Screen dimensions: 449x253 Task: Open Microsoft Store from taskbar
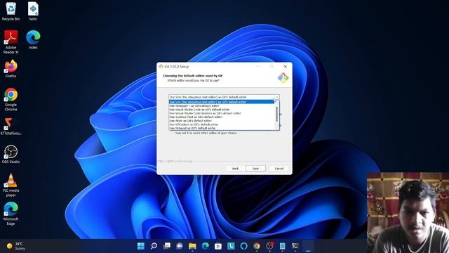click(x=218, y=246)
